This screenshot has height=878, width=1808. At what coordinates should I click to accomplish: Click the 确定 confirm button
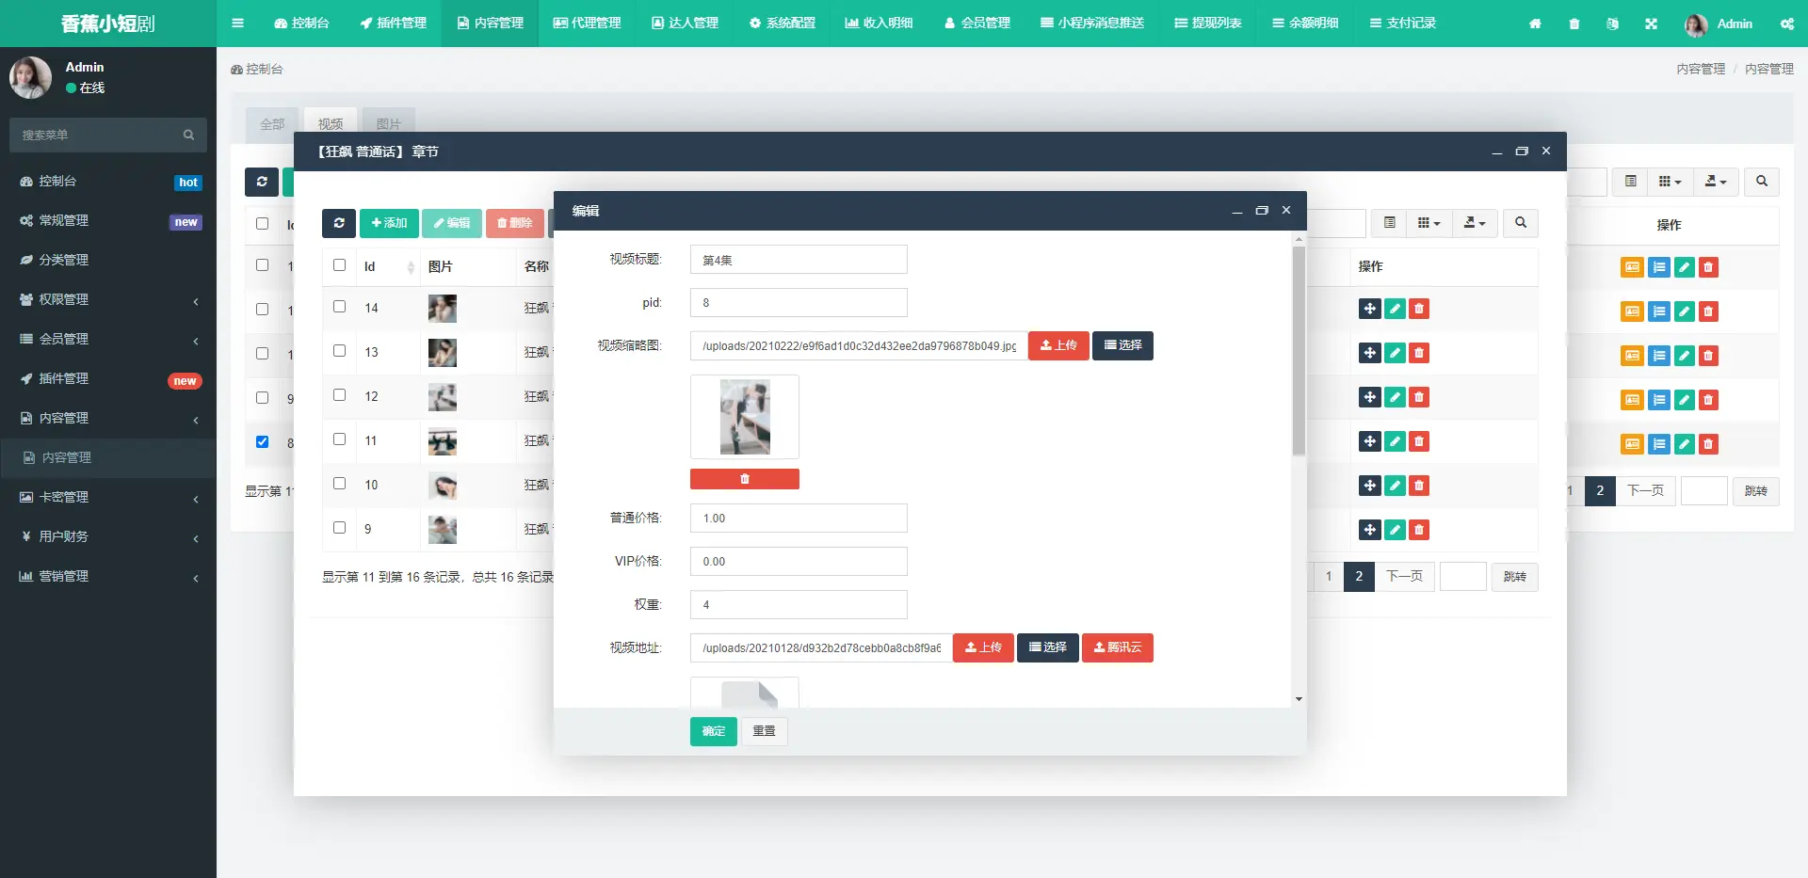click(x=713, y=731)
